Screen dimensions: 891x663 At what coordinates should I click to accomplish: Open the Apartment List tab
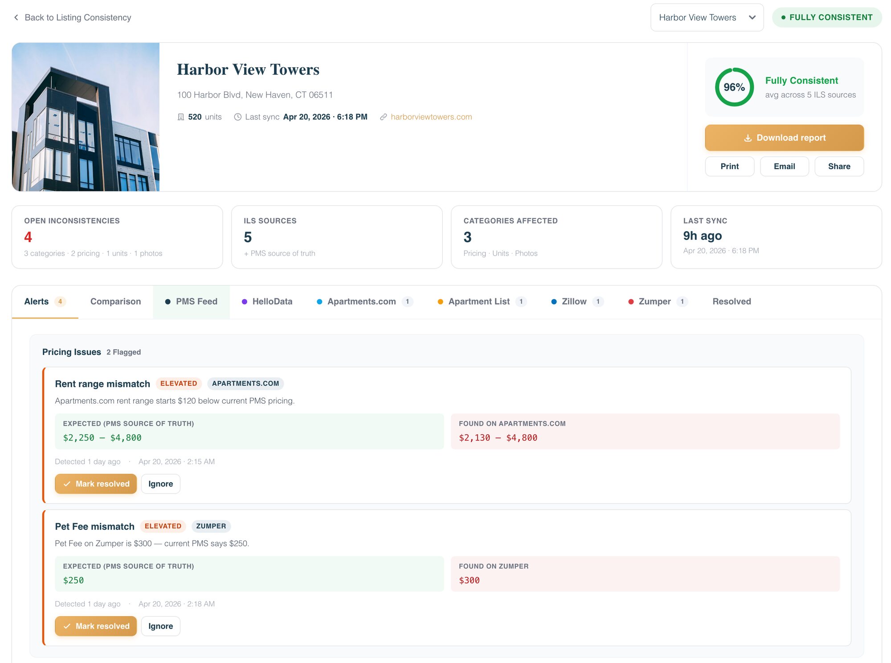pyautogui.click(x=482, y=302)
